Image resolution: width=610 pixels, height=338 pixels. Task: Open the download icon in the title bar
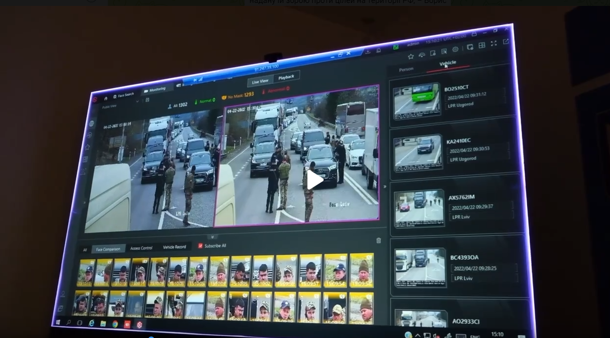[x=367, y=51]
